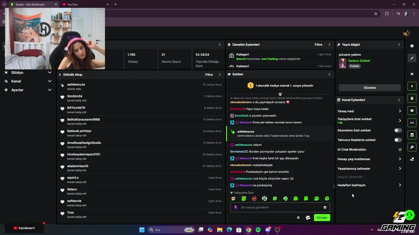The height and width of the screenshot is (235, 419).
Task: Open Sohbet panel three-dot menu
Action: click(329, 74)
